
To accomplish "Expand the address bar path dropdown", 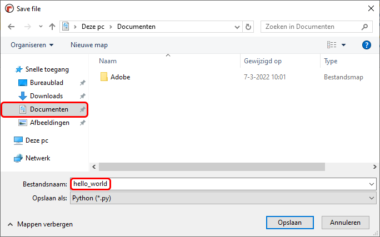I will click(237, 27).
